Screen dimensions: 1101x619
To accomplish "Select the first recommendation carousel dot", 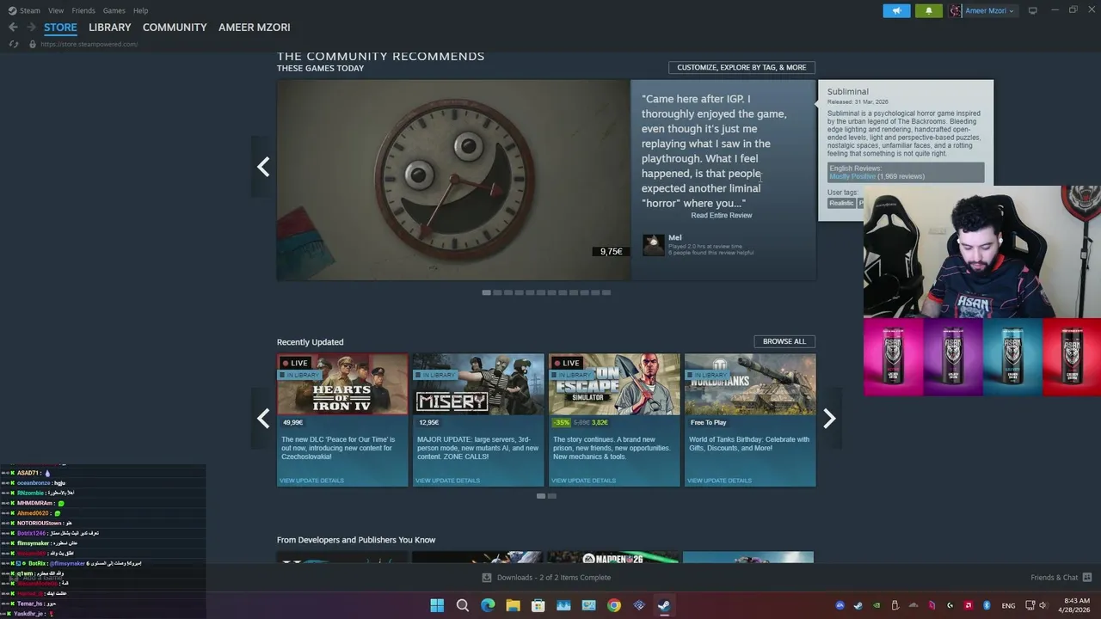I will tap(486, 292).
